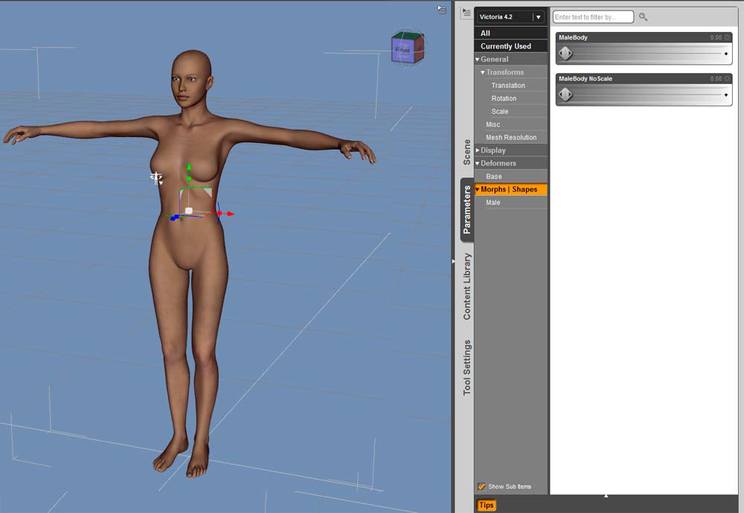
Task: Switch to the Scene tab
Action: tap(467, 152)
